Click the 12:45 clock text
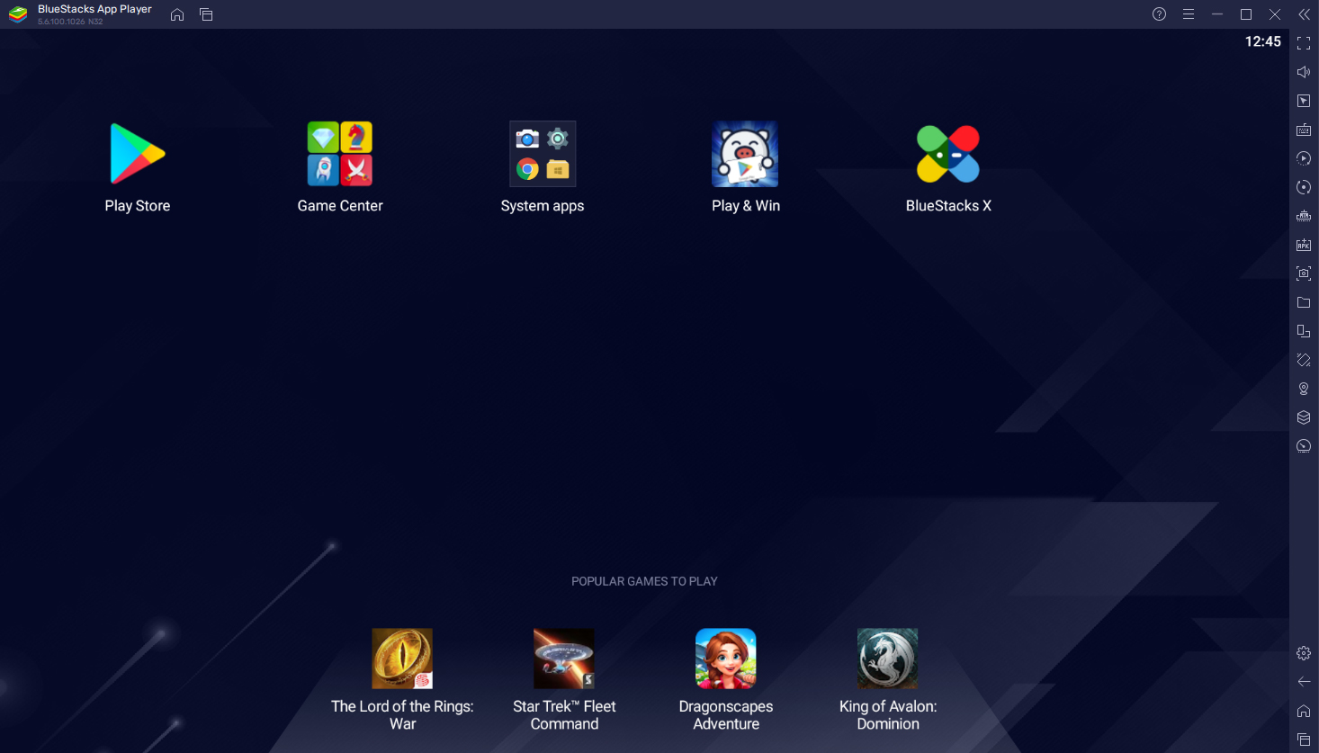The image size is (1319, 753). click(x=1262, y=41)
